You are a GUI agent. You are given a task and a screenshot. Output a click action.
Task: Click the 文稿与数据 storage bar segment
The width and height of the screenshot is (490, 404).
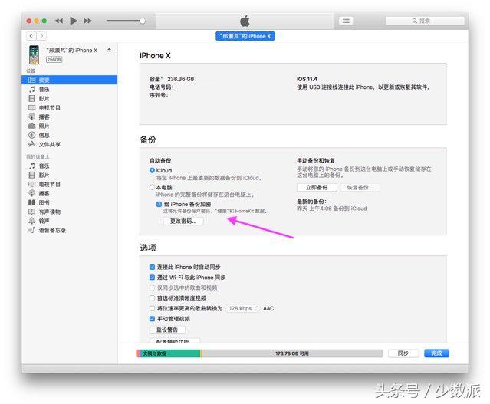(170, 353)
